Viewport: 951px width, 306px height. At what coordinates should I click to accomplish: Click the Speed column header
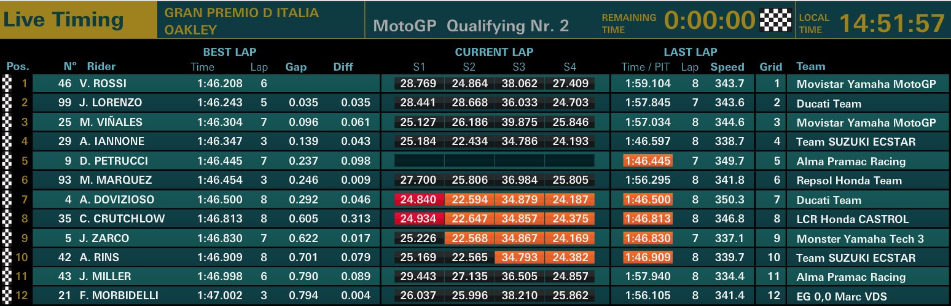[x=727, y=67]
